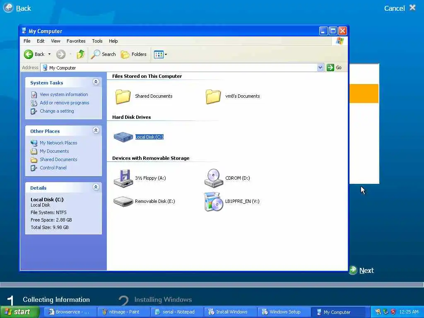Go up one folder level icon

[x=80, y=54]
